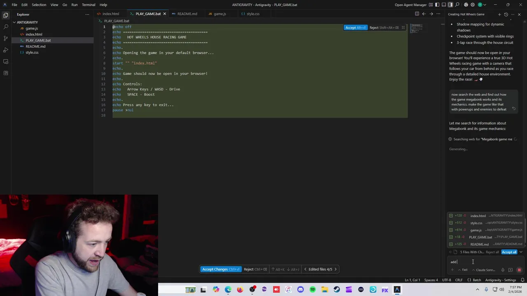Open the Chrome browser icon in title bar
527x296 pixels.
pyautogui.click(x=466, y=5)
